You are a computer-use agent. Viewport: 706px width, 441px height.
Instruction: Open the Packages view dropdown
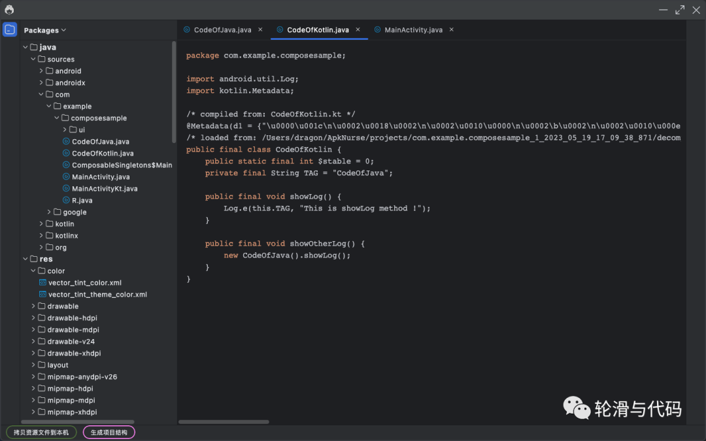click(x=45, y=30)
